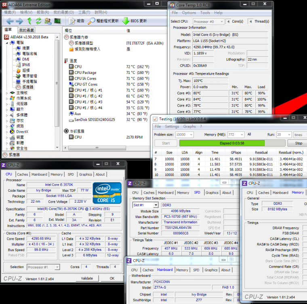
Task: Expand the 主機板 tree node
Action: tap(7, 92)
